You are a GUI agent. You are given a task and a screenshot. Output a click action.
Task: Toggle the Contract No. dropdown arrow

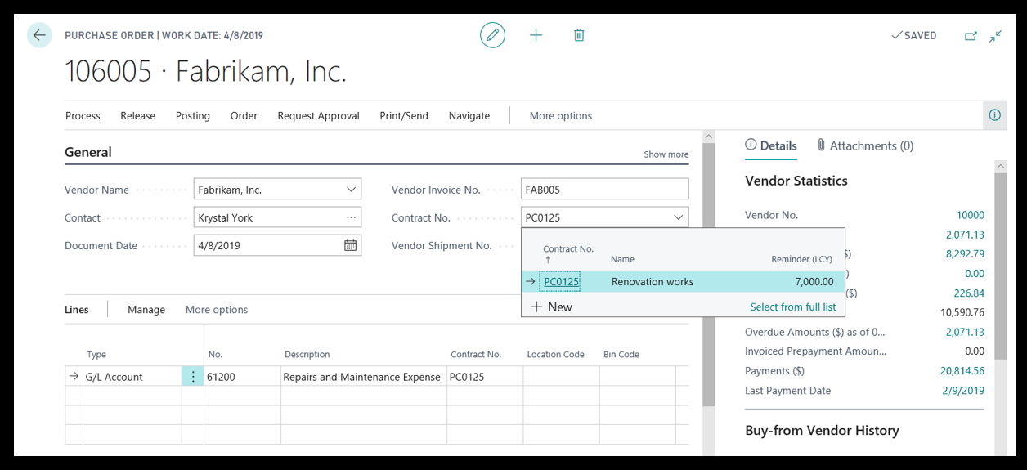coord(678,217)
